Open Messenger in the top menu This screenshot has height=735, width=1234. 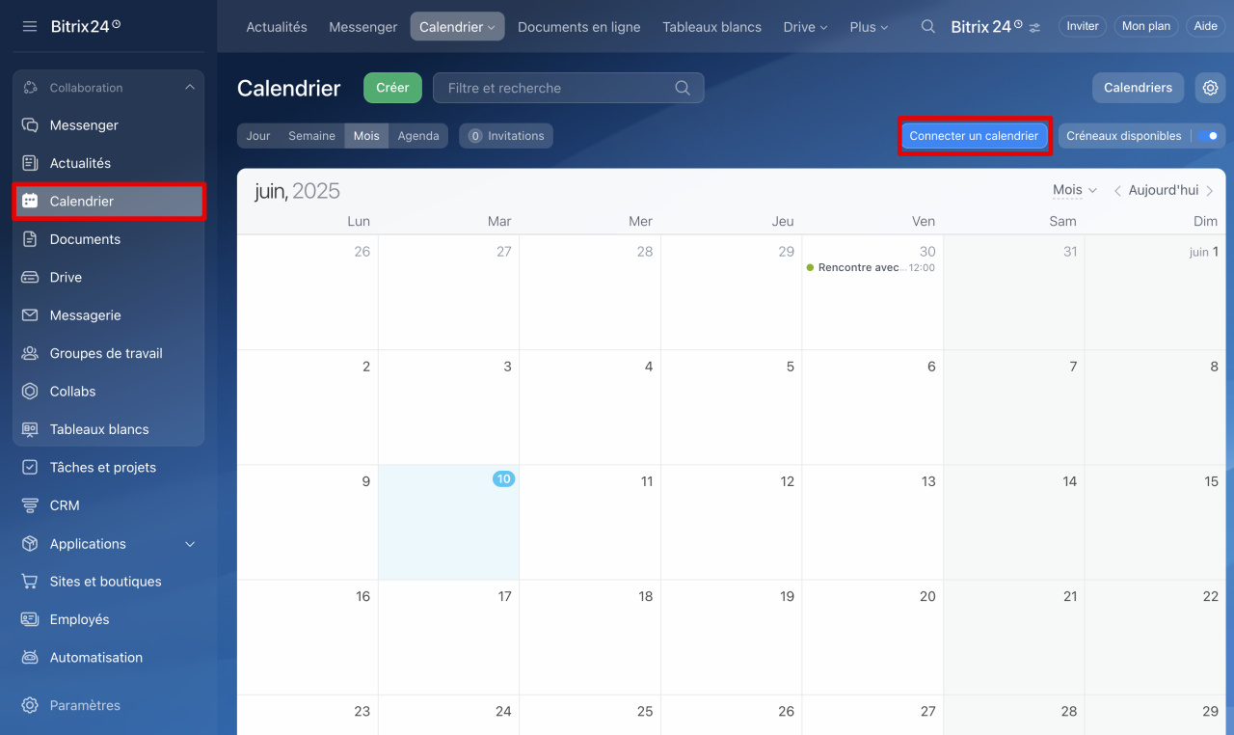point(362,27)
